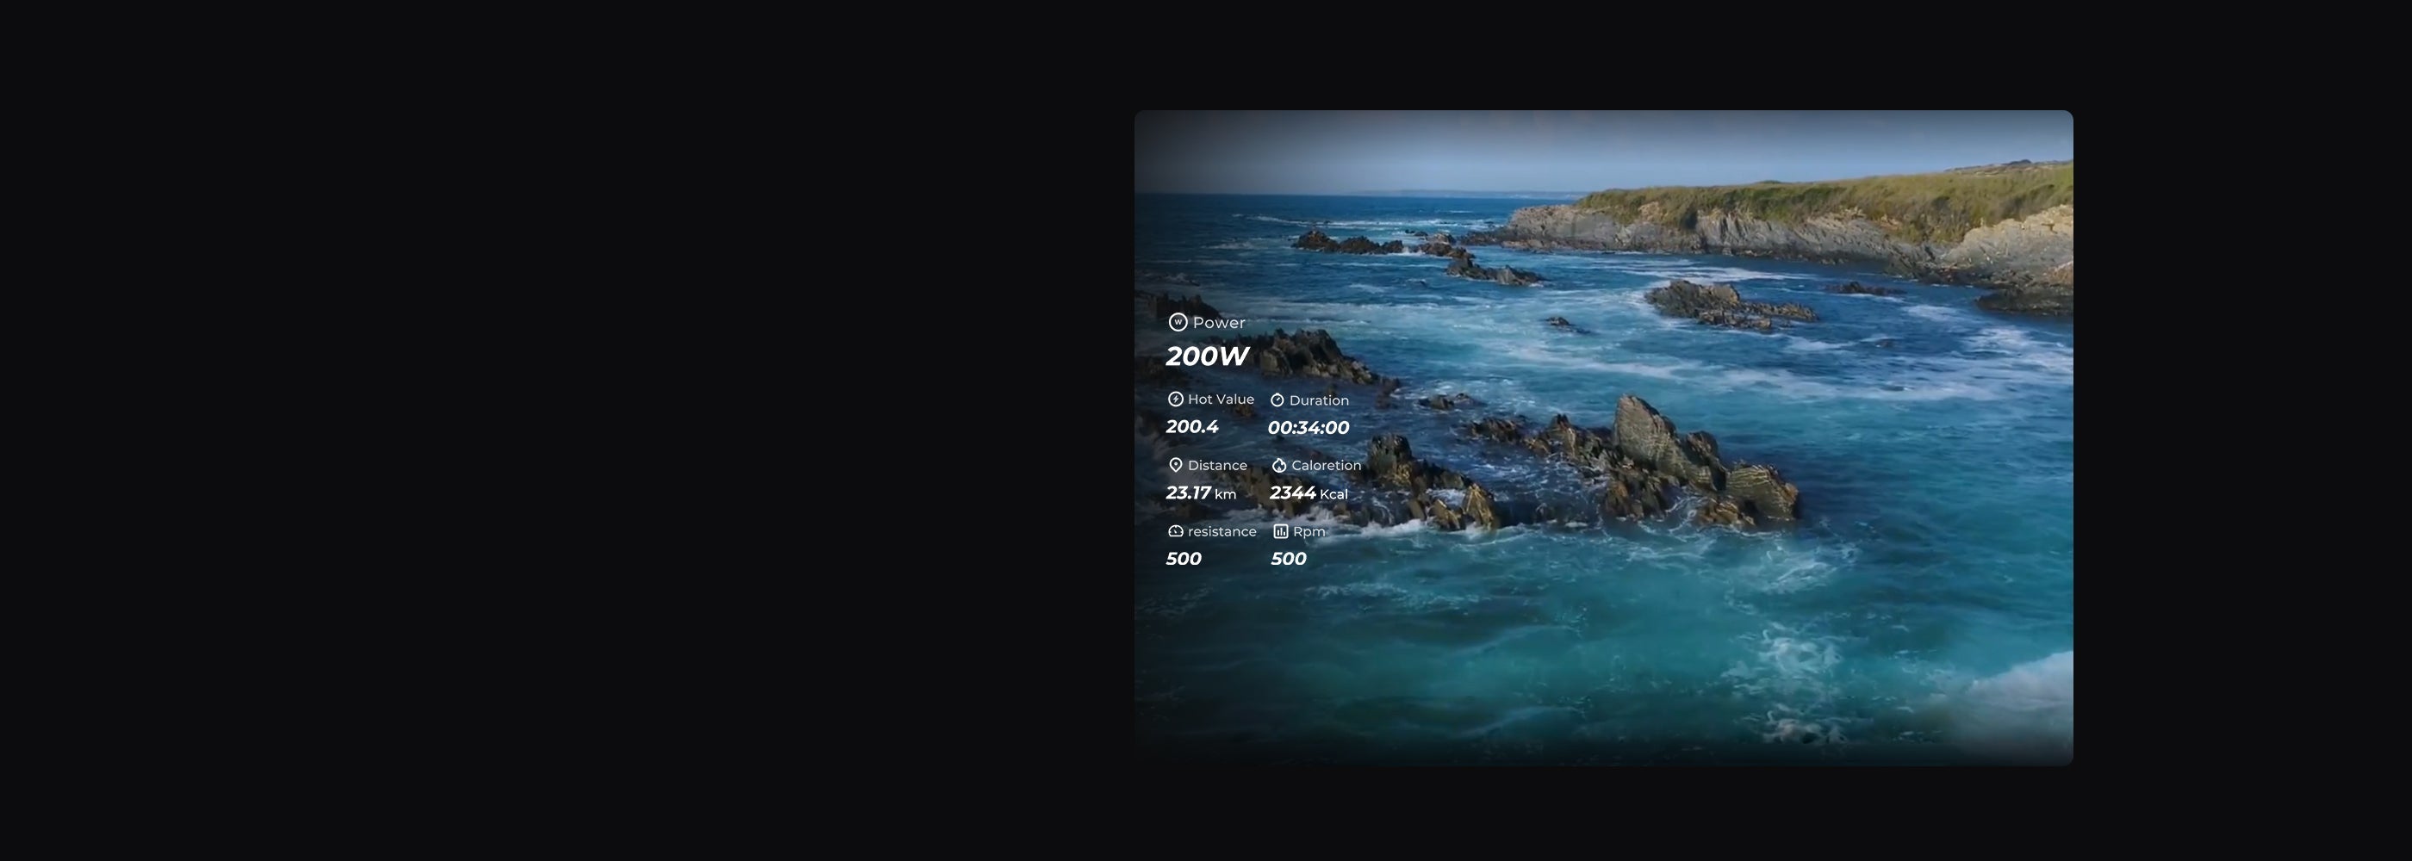Click the 500 value under Rpm

point(1289,559)
